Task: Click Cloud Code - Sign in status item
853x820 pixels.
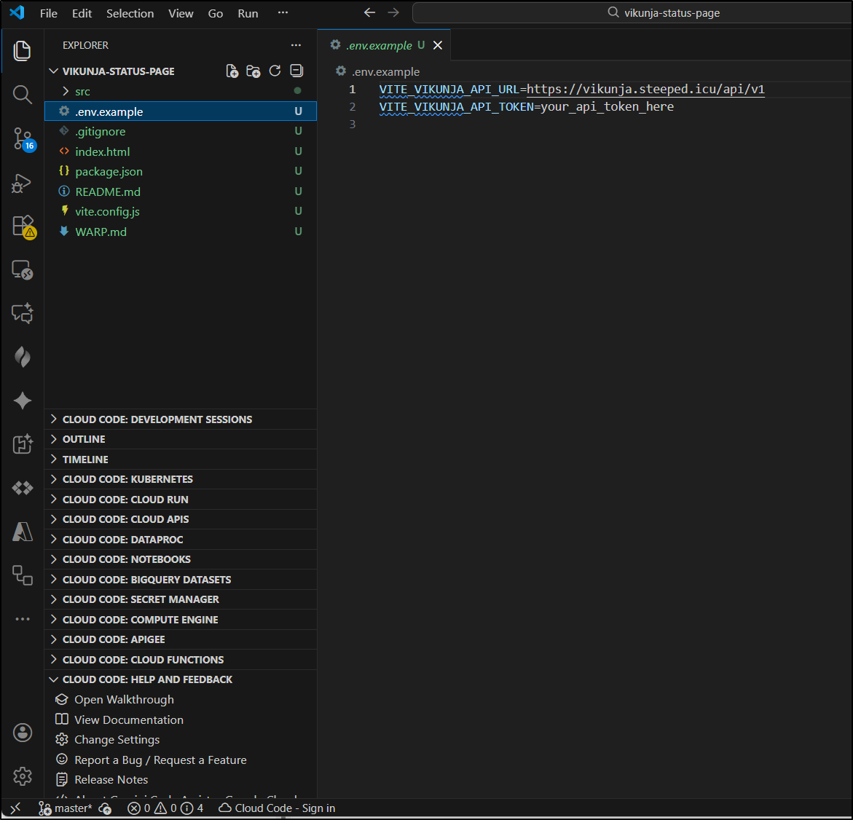Action: tap(277, 808)
